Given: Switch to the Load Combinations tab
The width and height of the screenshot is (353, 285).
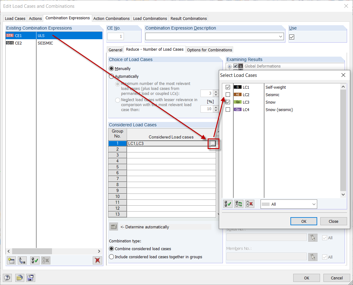Looking at the screenshot, I should pos(150,18).
